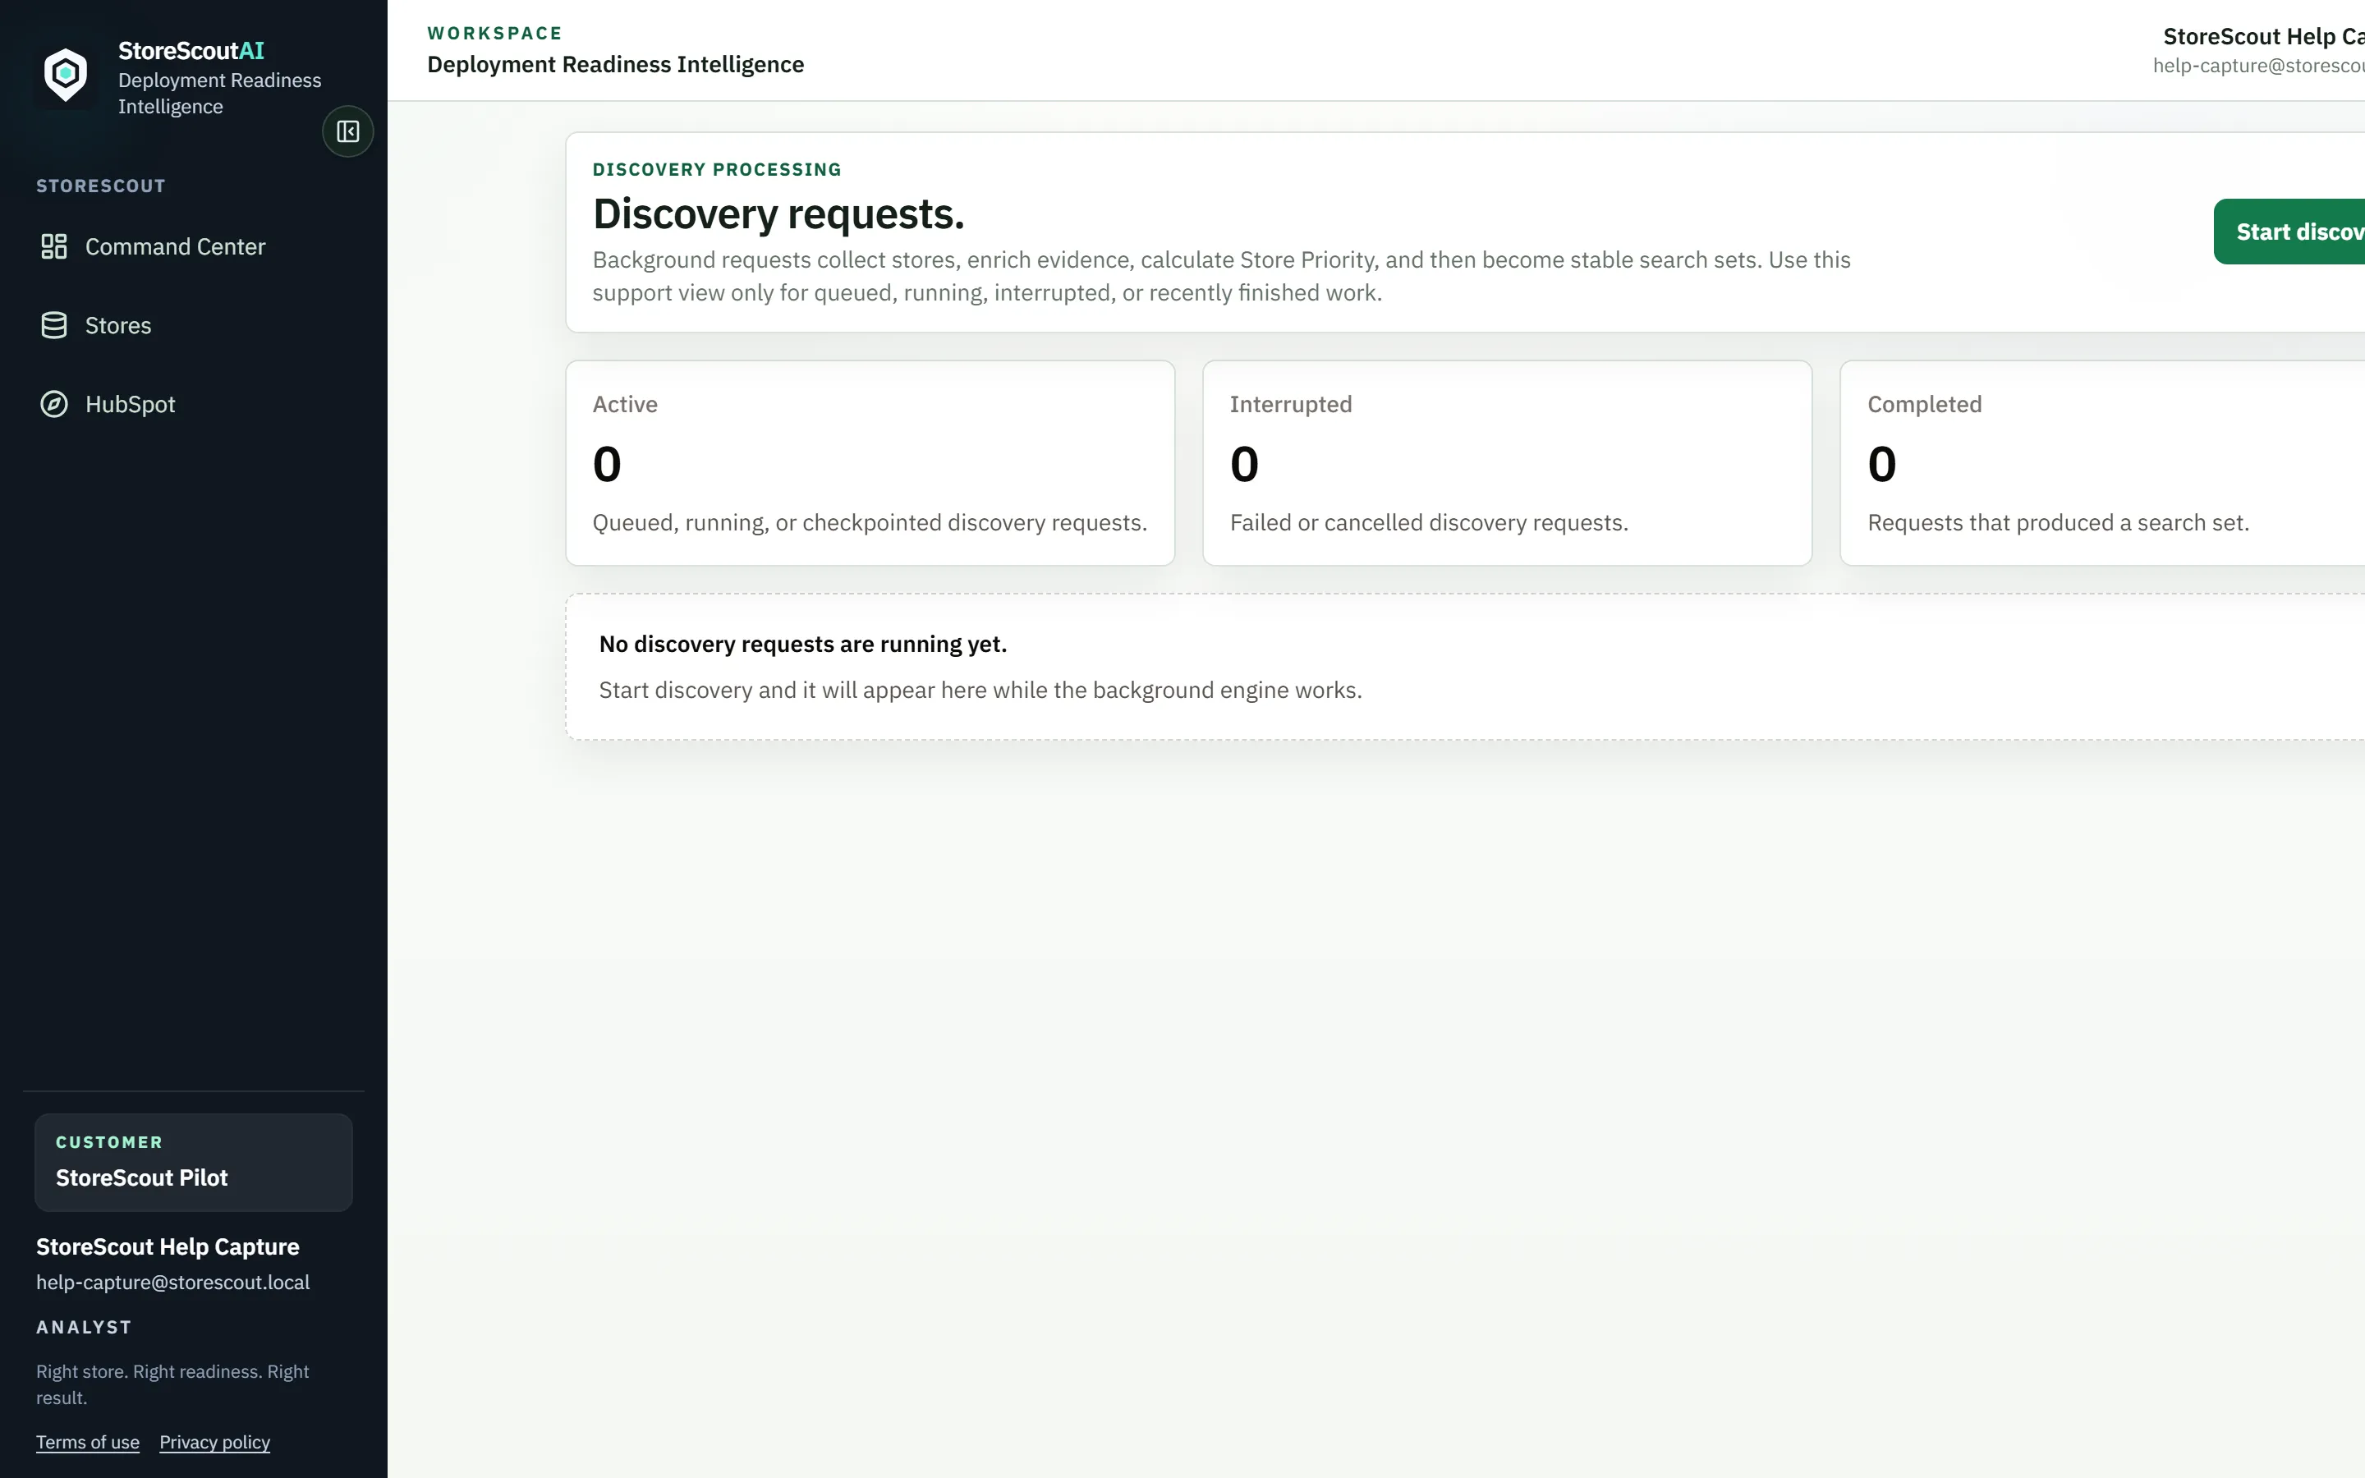Click "No discovery requests are running yet."

(x=802, y=645)
